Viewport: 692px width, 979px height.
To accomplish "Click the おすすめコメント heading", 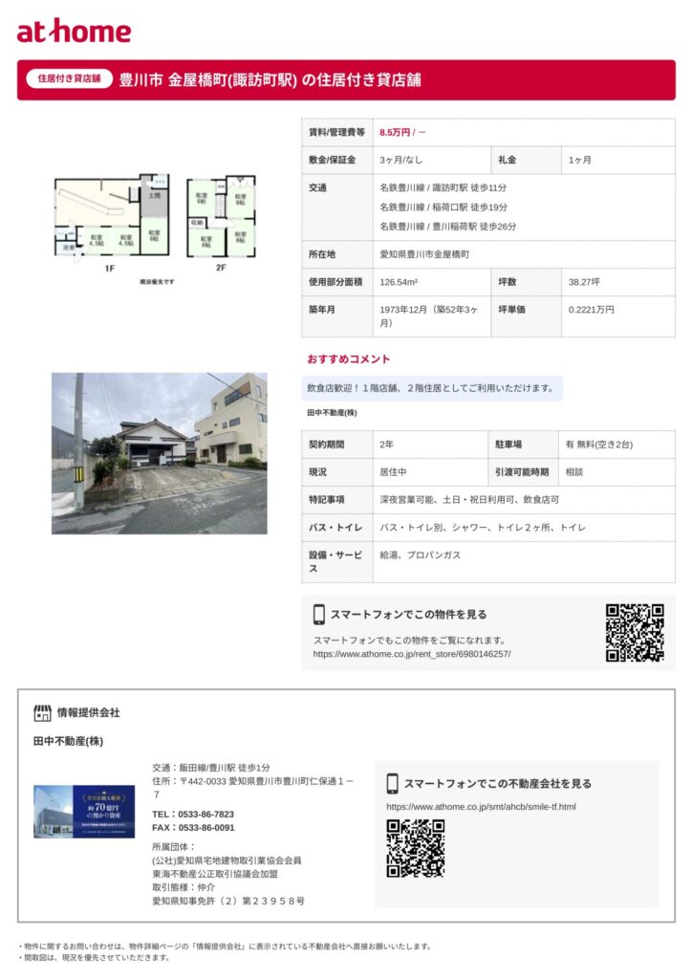I will (x=349, y=359).
